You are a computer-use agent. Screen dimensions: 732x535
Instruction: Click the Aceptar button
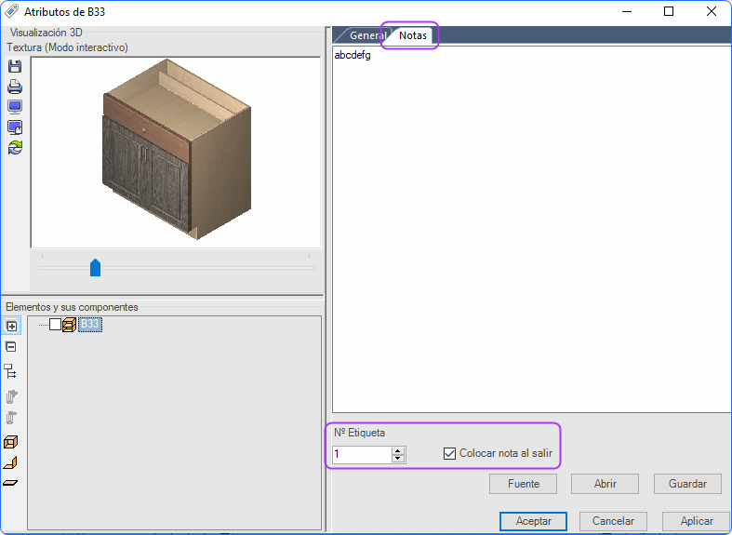click(x=533, y=521)
